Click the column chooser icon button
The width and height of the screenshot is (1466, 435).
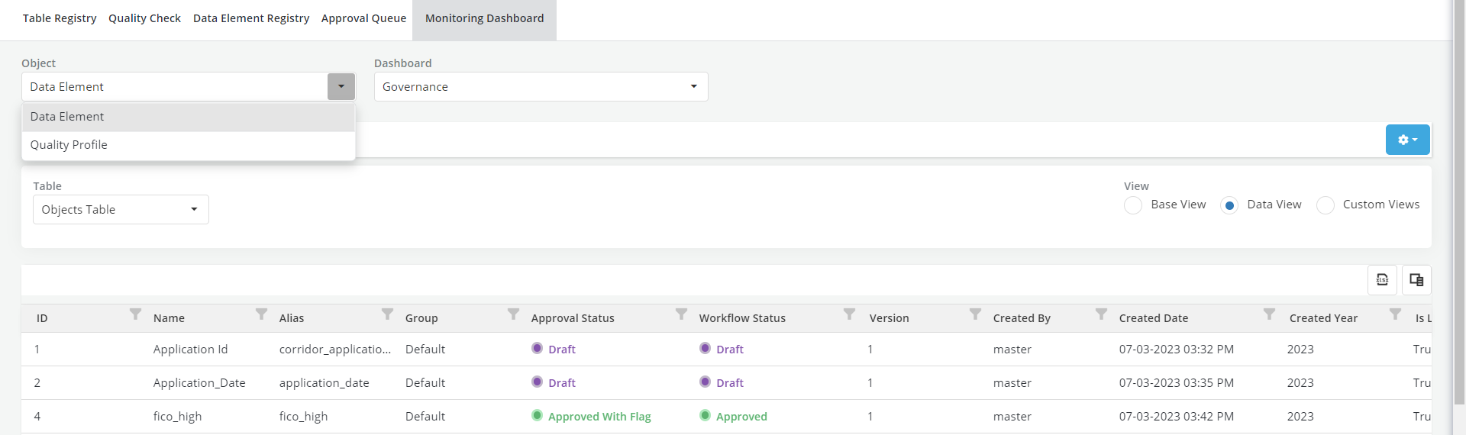click(x=1416, y=280)
